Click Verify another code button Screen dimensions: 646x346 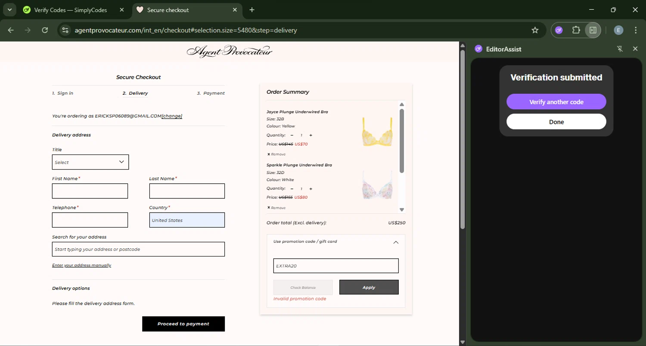coord(556,102)
